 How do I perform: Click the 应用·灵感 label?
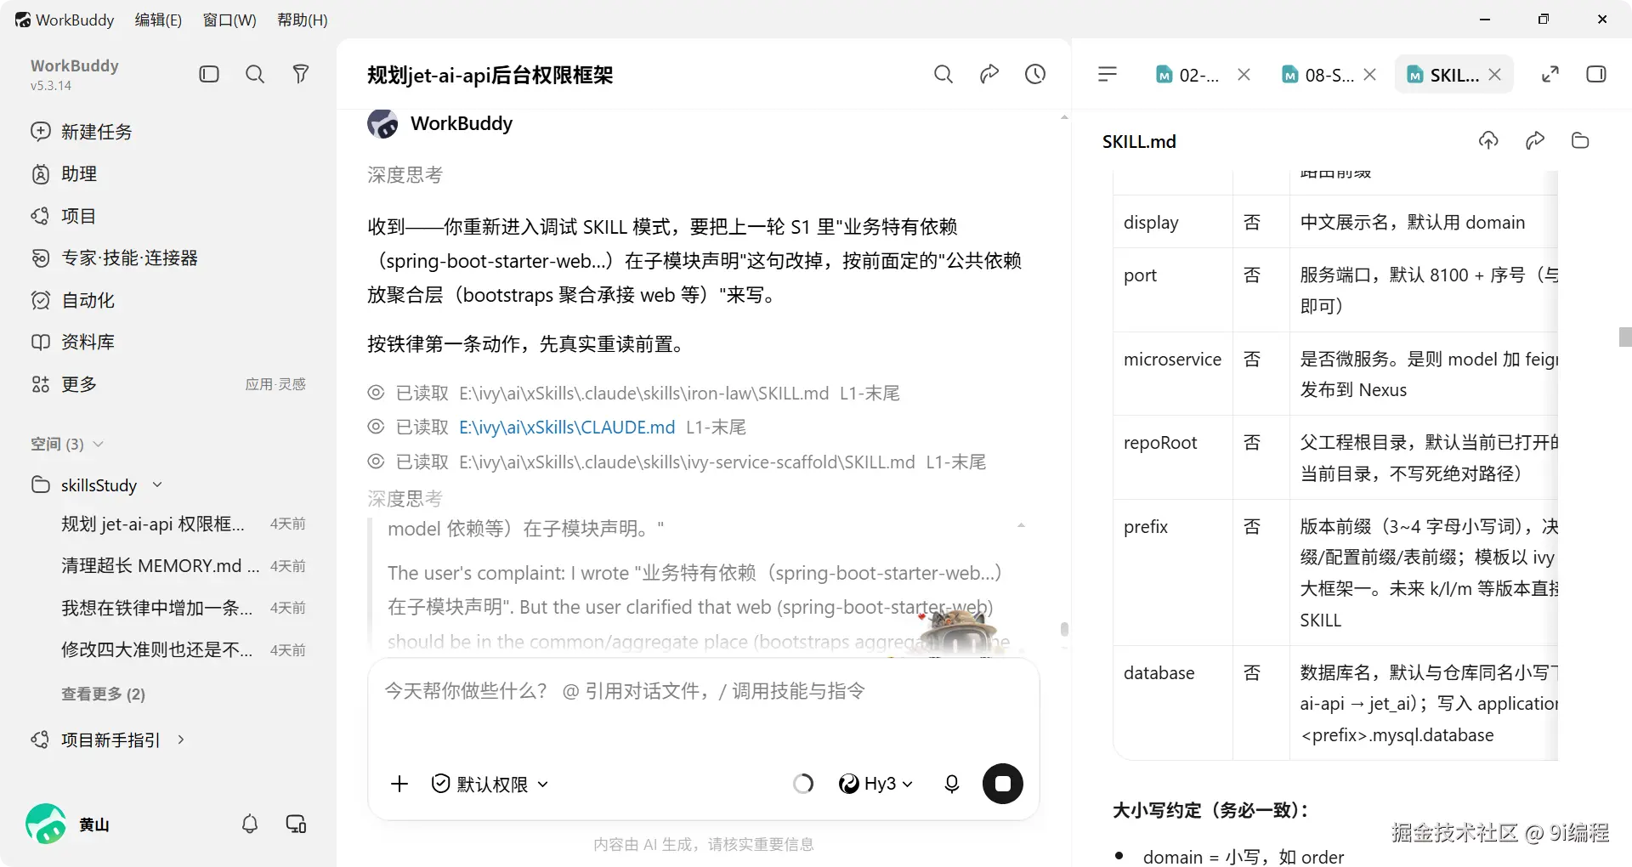pos(275,384)
